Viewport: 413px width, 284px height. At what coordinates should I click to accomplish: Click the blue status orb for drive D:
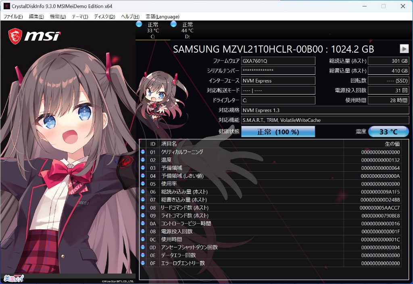tap(174, 24)
